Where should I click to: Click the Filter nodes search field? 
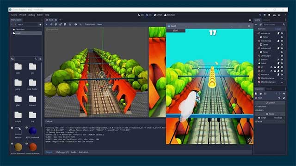272,24
